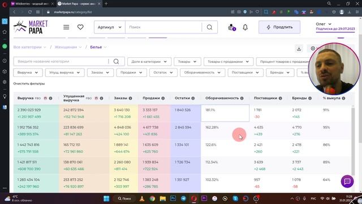The image size is (362, 204).
Task: Select the Market Papa browser tab
Action: (79, 4)
